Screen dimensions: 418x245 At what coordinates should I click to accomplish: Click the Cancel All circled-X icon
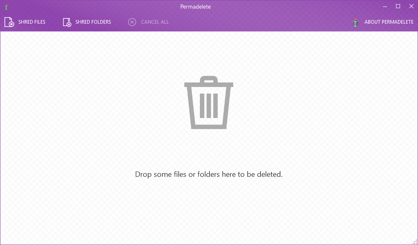(132, 22)
